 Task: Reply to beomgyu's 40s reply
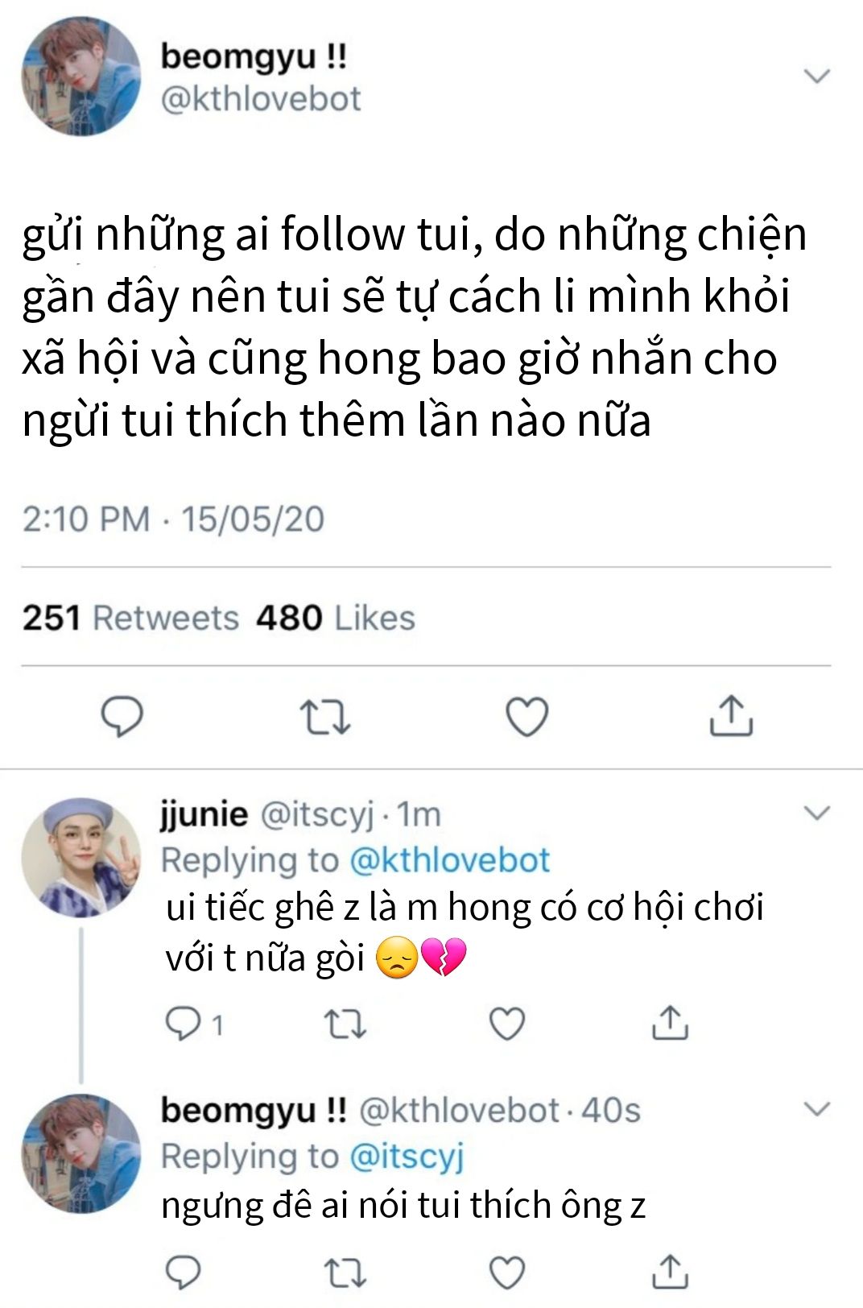point(183,1273)
